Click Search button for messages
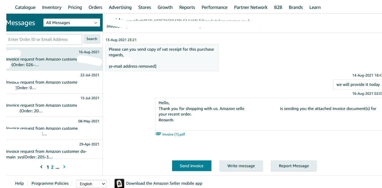382x188 pixels. click(92, 39)
